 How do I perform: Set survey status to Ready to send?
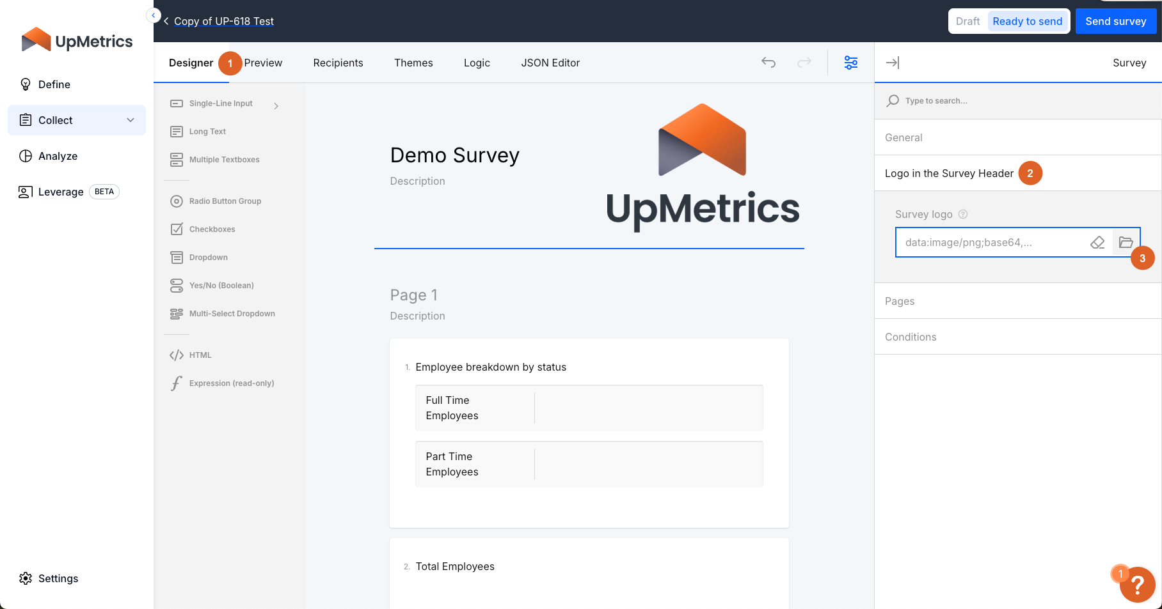[1027, 22]
